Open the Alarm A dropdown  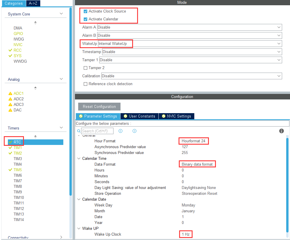190,27
